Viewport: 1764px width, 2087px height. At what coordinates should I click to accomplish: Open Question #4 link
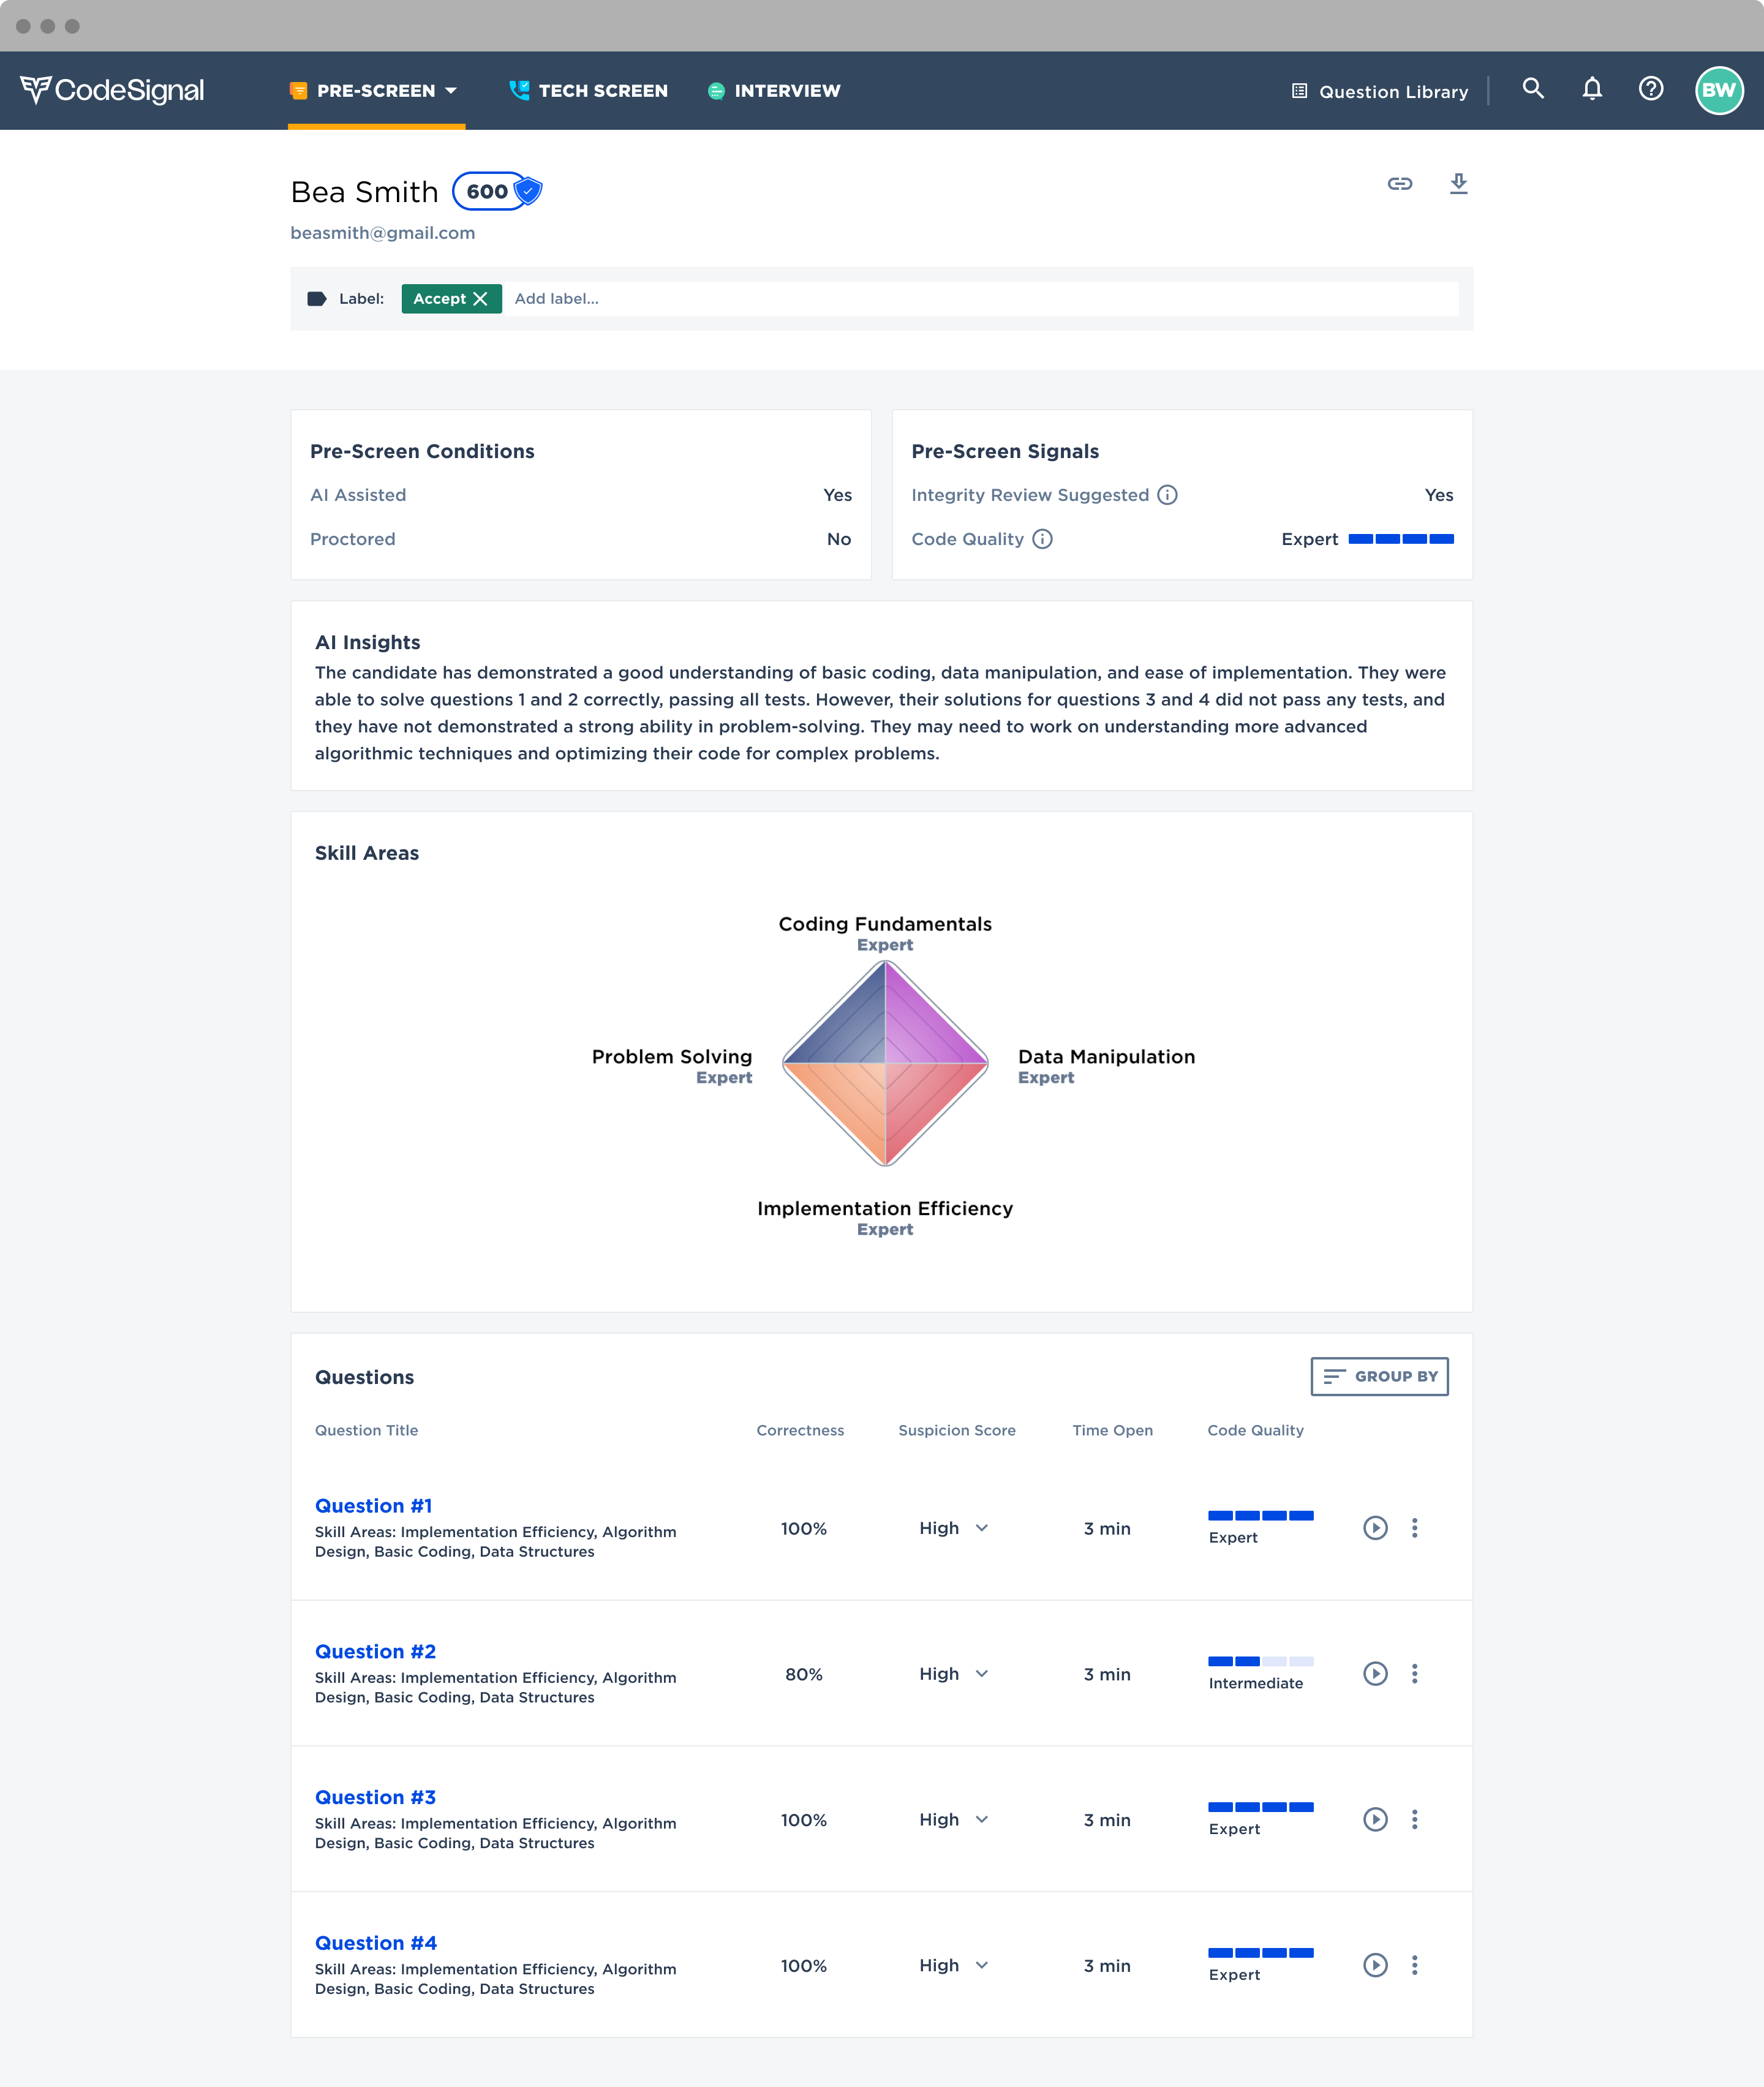pyautogui.click(x=376, y=1942)
